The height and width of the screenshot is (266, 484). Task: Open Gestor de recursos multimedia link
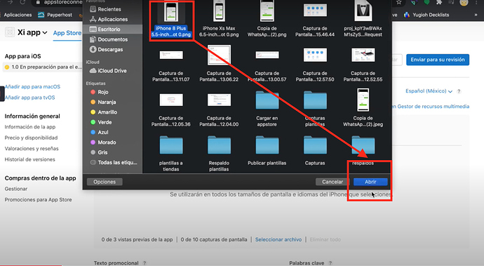(x=431, y=106)
